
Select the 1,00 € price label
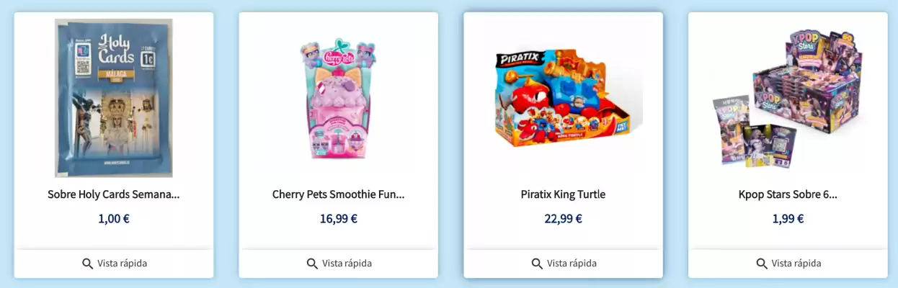[x=114, y=219]
